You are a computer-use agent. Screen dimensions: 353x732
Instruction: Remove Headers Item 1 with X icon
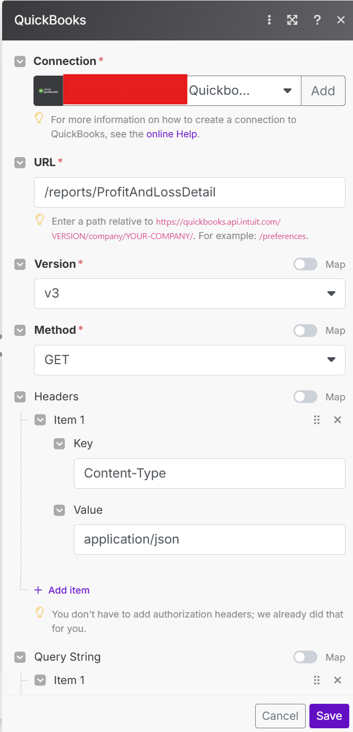[337, 420]
